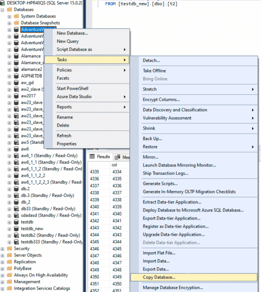Image resolution: width=261 pixels, height=292 pixels.
Task: Click the testdb_new database icon
Action: point(16,229)
